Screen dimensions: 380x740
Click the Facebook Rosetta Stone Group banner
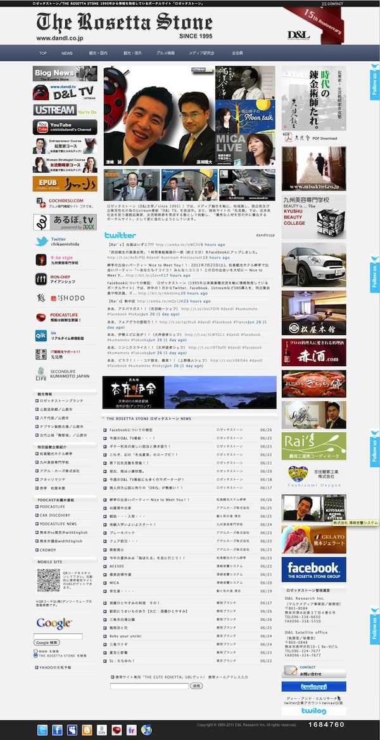click(x=313, y=571)
